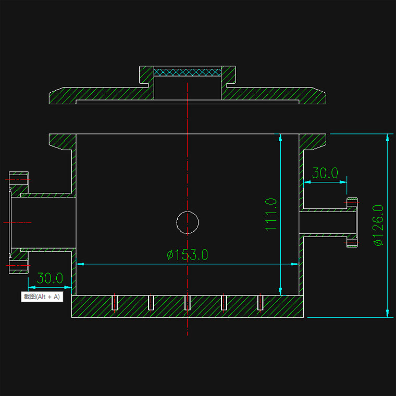This screenshot has height=396, width=396.
Task: Select the leftmost slot in the base plate
Action: [x=115, y=302]
